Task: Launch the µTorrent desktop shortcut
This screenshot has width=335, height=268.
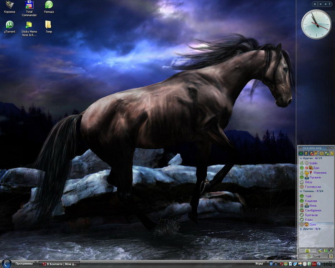Action: [x=10, y=27]
